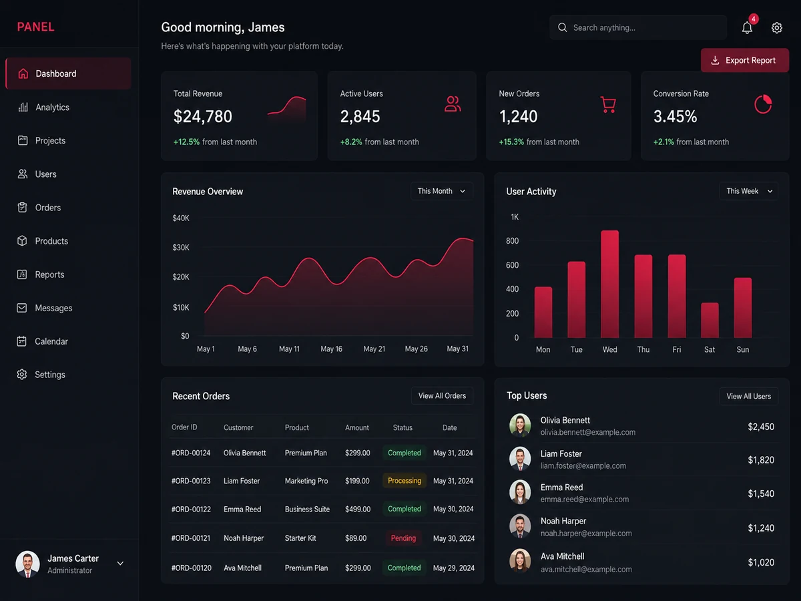
Task: Open the This Week dropdown
Action: [x=749, y=191]
